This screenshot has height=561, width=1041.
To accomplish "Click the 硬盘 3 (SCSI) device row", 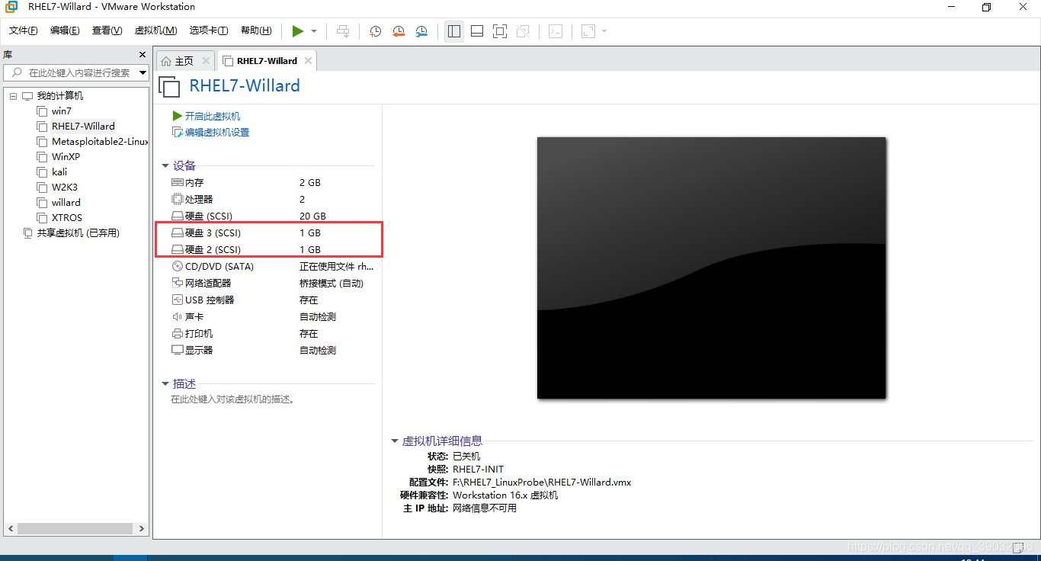I will click(273, 233).
